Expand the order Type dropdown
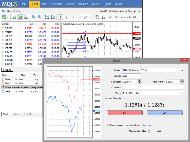 click(182, 93)
